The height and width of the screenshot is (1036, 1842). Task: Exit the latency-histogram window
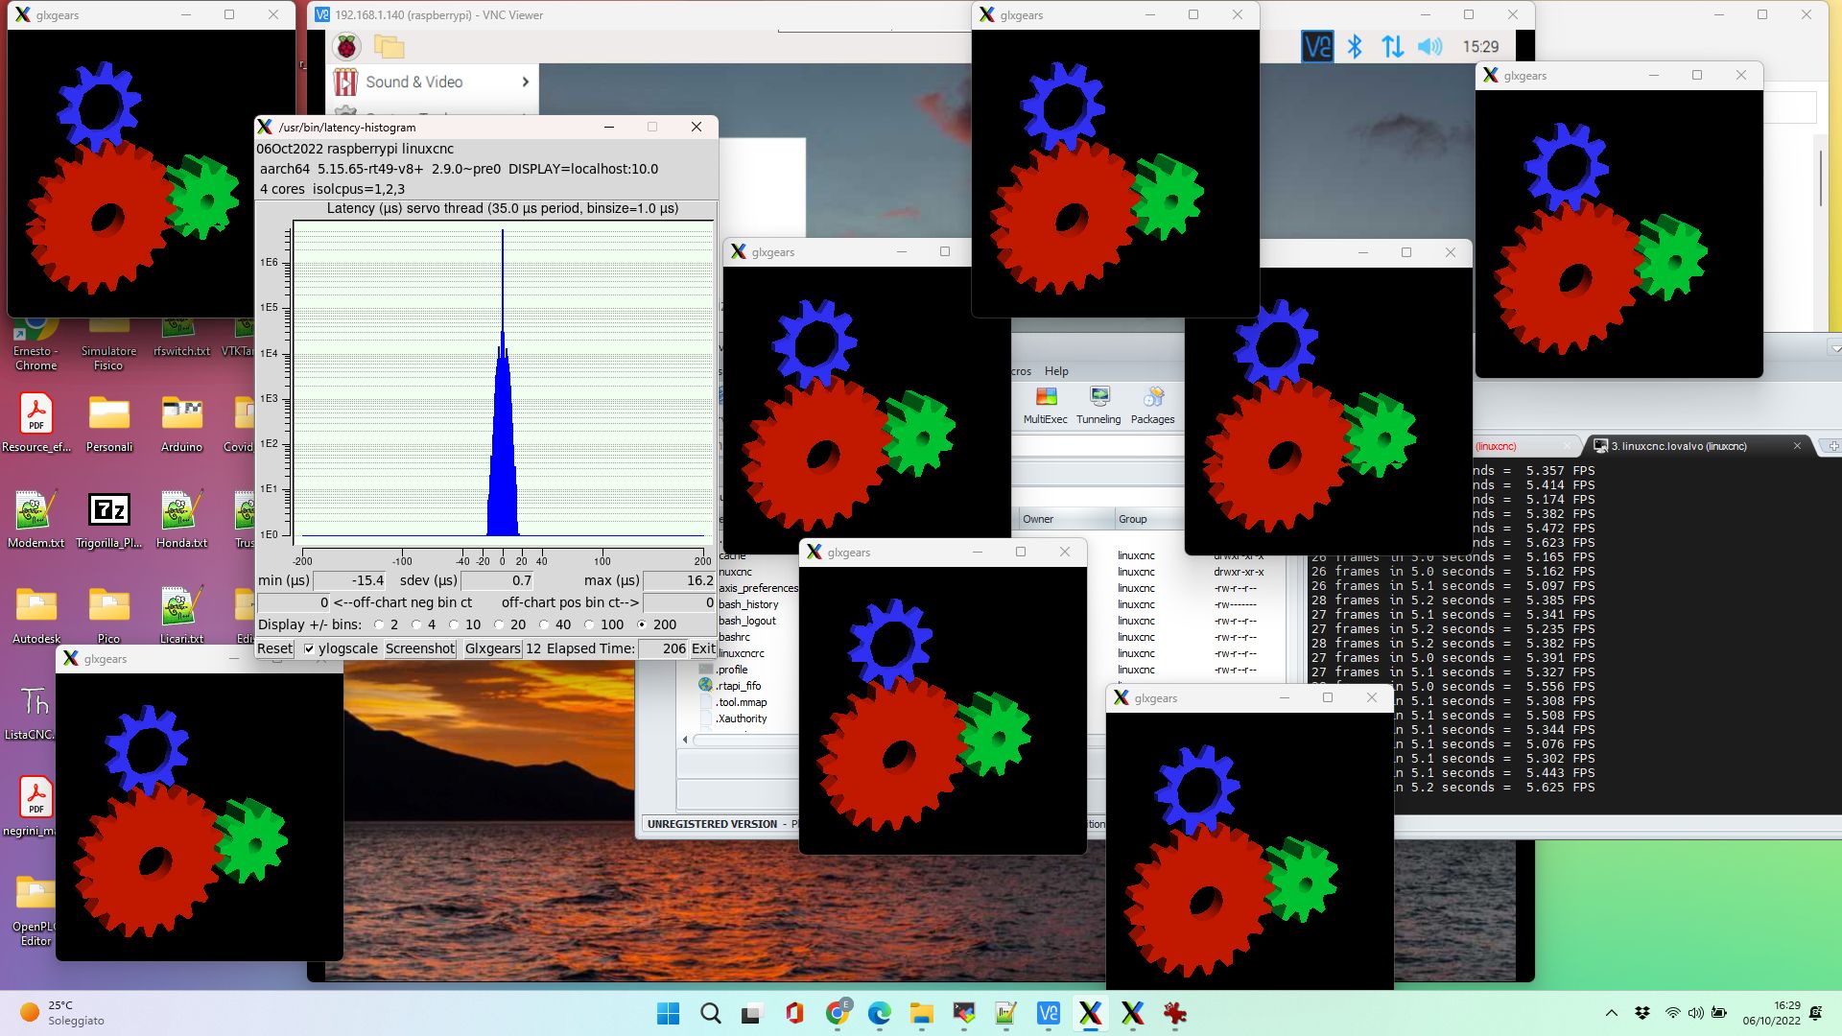(x=703, y=648)
